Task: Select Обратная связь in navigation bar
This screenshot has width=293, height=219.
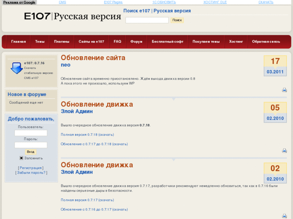Action: pos(266,42)
